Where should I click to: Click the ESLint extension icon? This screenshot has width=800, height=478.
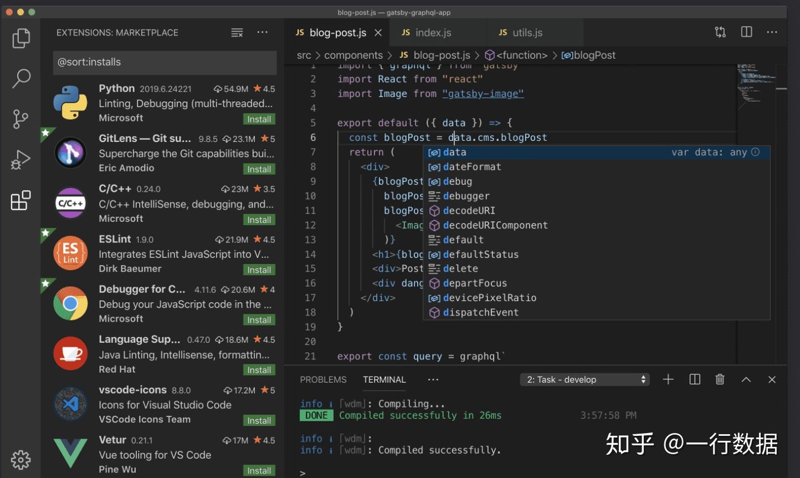click(x=71, y=253)
